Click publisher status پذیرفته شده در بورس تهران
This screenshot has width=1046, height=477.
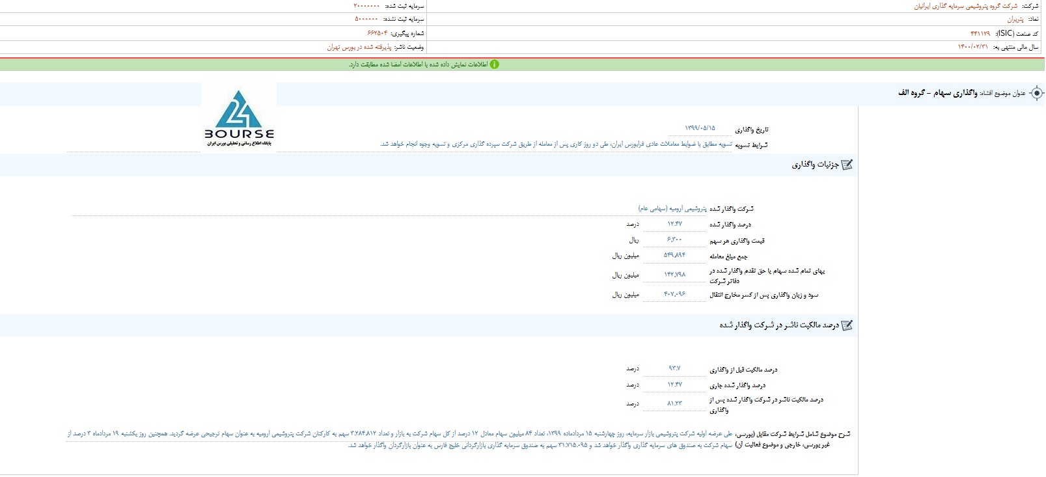click(359, 47)
